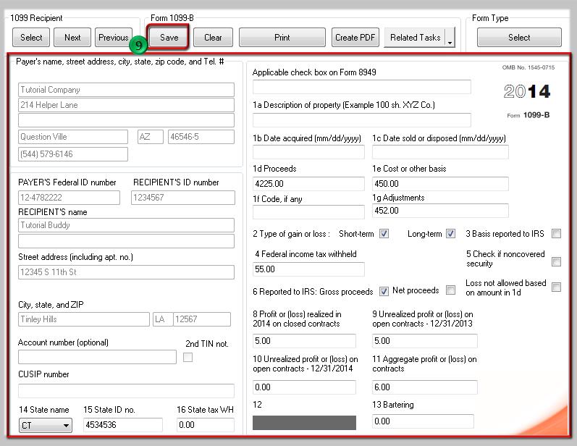Click recipient street address 12345 S 11th St
This screenshot has width=577, height=446.
click(x=126, y=272)
